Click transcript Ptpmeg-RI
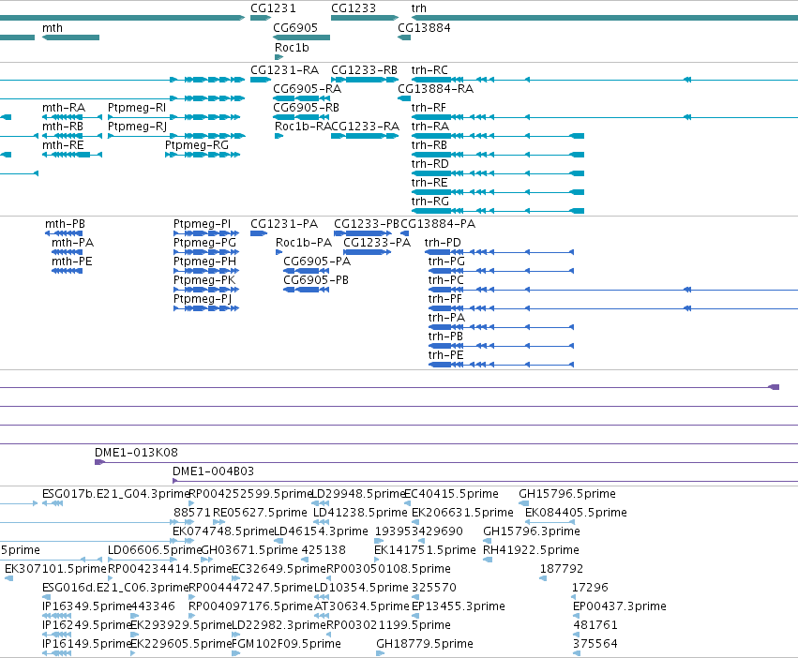This screenshot has width=798, height=658. (x=176, y=117)
